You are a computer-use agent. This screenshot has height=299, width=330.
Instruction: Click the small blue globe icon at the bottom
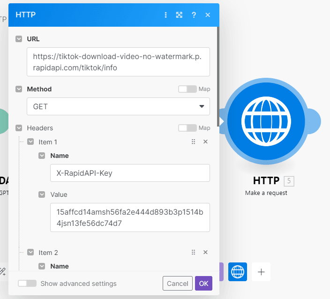click(238, 272)
